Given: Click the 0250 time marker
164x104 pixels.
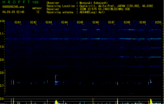Looking at the screenshot, I should click(158, 23).
